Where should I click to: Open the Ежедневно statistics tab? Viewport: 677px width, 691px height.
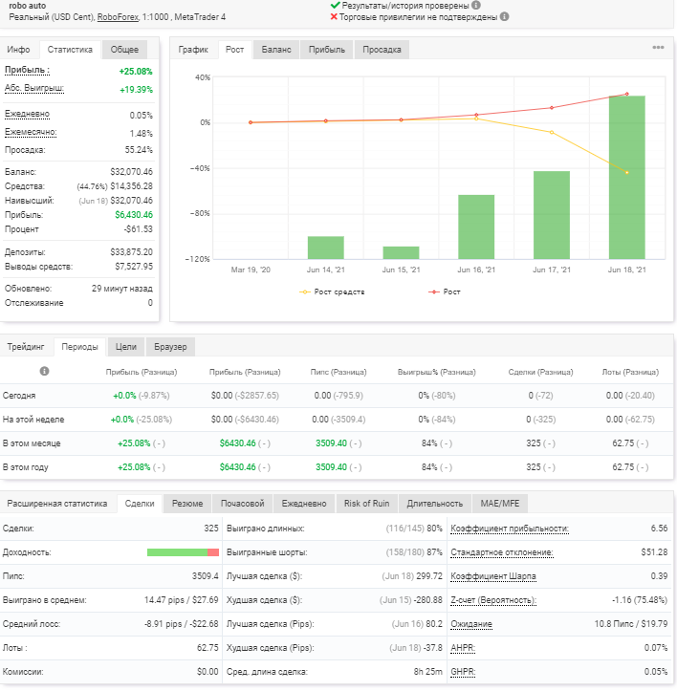[304, 504]
